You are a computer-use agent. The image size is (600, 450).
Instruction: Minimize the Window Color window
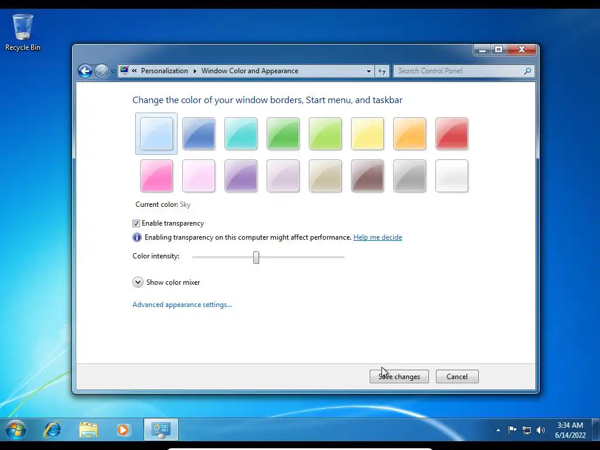[x=483, y=50]
